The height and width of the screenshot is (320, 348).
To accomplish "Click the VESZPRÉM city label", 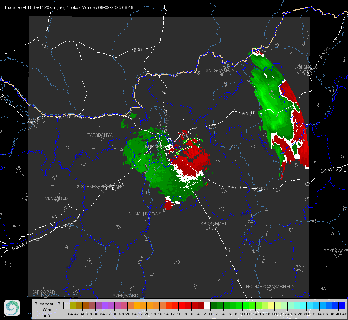I will pos(57,198).
